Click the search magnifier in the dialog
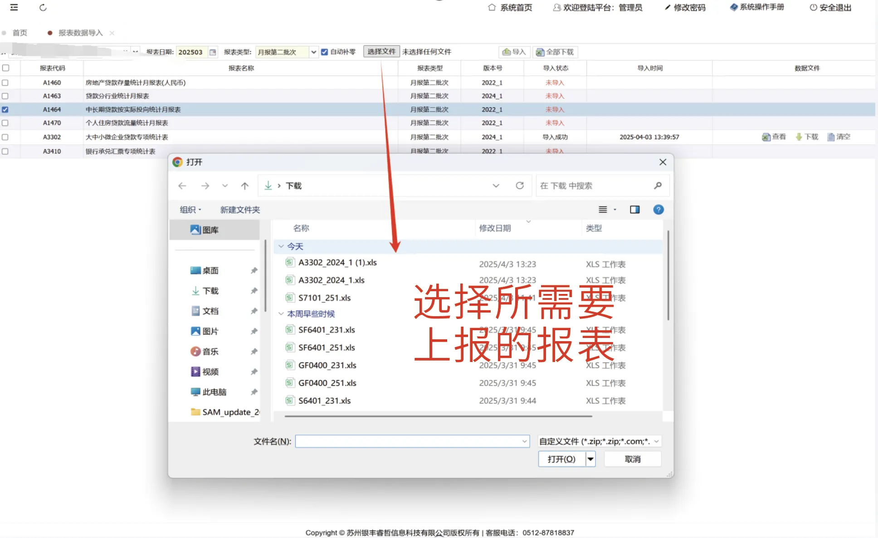Viewport: 878px width, 538px height. pyautogui.click(x=658, y=186)
